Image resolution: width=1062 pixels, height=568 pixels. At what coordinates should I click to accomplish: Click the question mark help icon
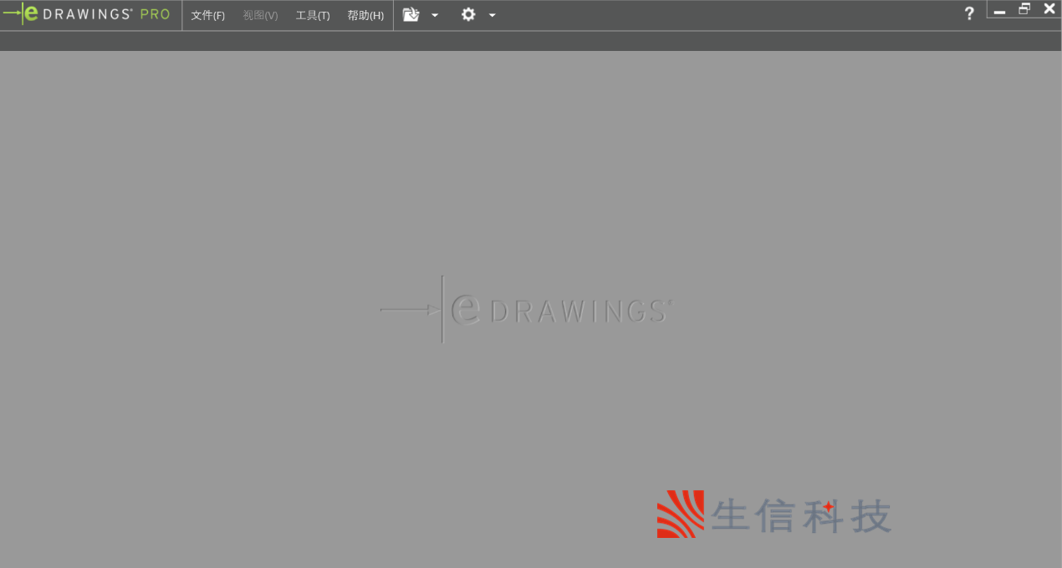969,13
